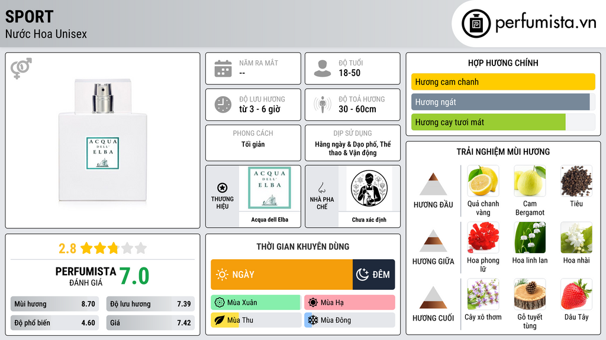Click the calendar icon for Năm ra mắt
Image resolution: width=606 pixels, height=340 pixels.
click(x=223, y=68)
